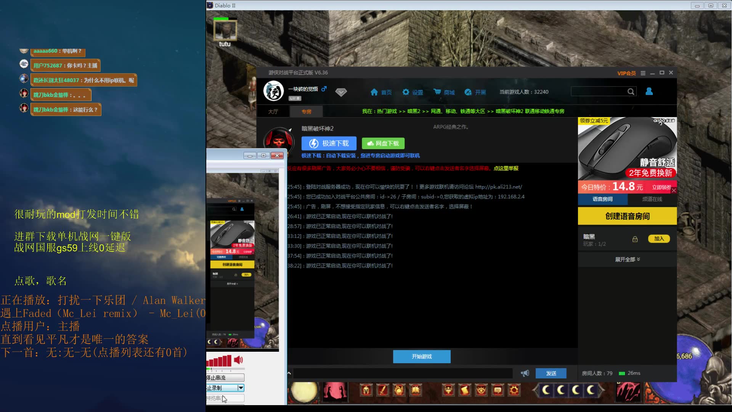Click the lock icon on 暗黑 room
Viewport: 732px width, 412px height.
click(x=635, y=239)
